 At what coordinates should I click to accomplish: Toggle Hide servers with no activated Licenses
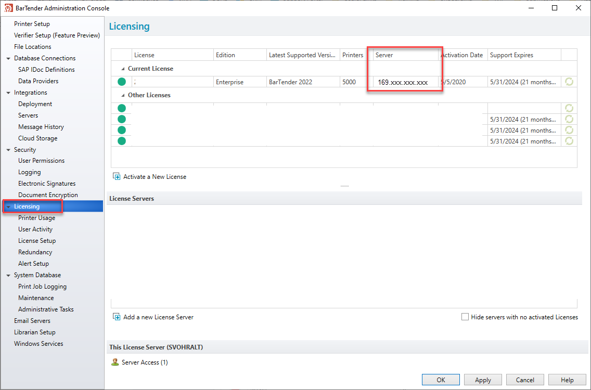click(x=465, y=317)
